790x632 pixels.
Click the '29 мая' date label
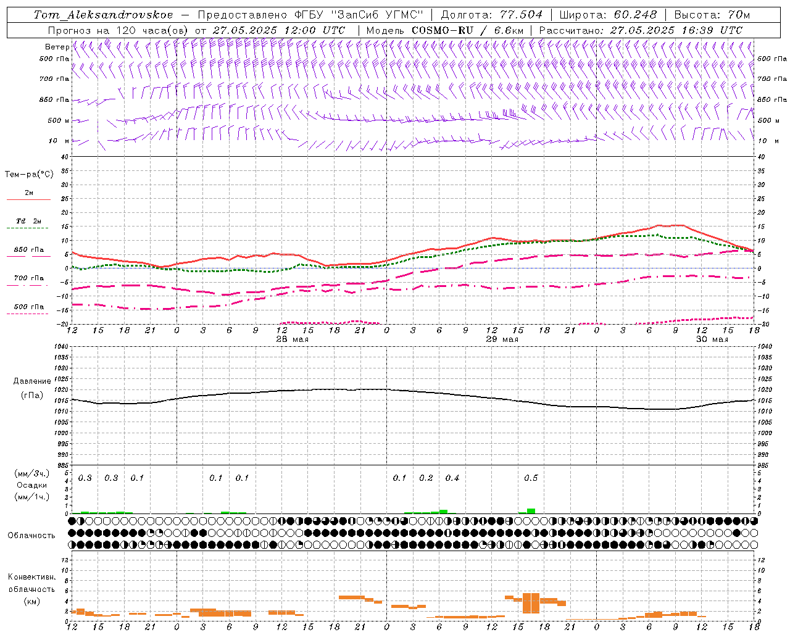(502, 339)
